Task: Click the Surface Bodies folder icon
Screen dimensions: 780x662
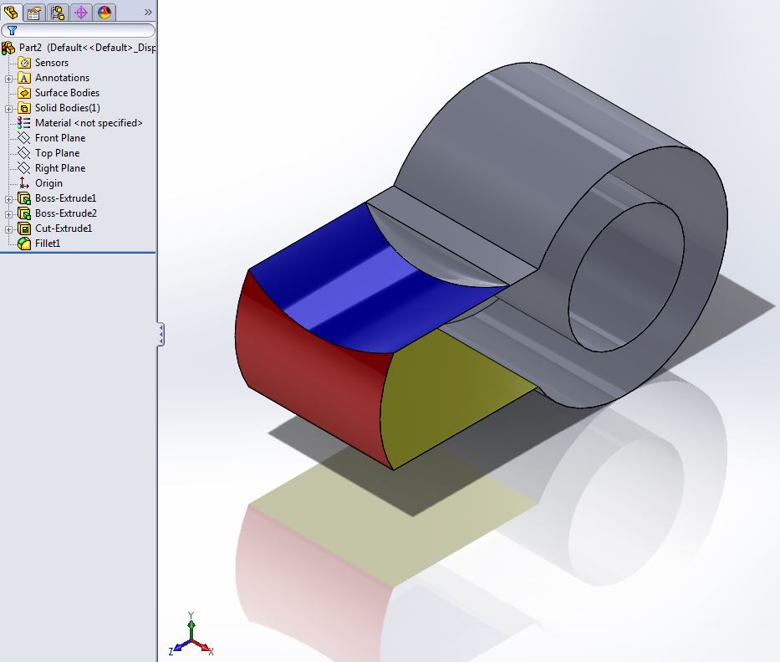Action: [x=24, y=93]
